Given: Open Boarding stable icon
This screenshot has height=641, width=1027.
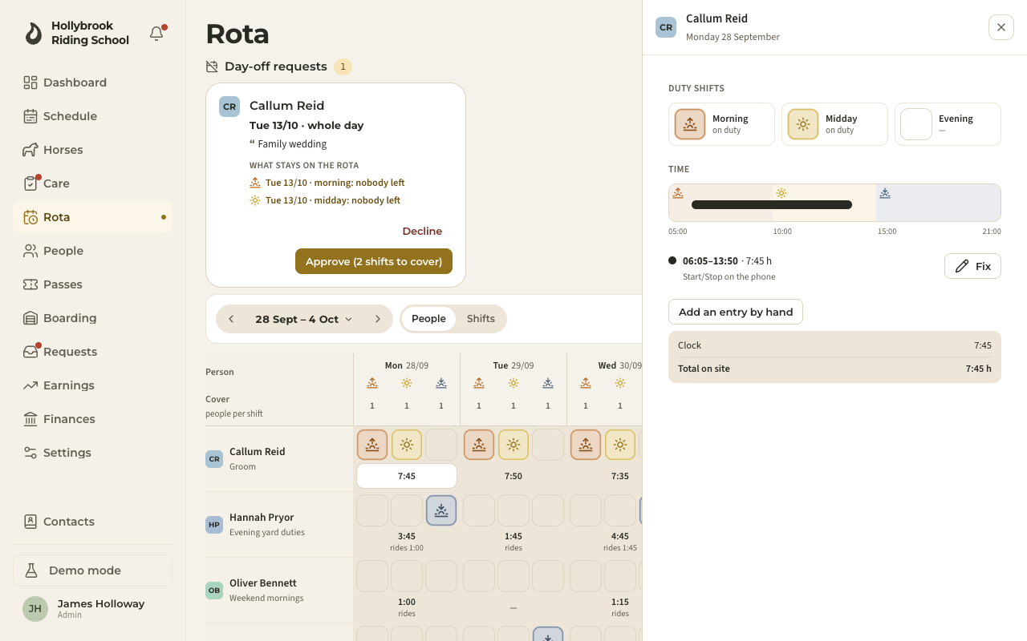Looking at the screenshot, I should [30, 318].
